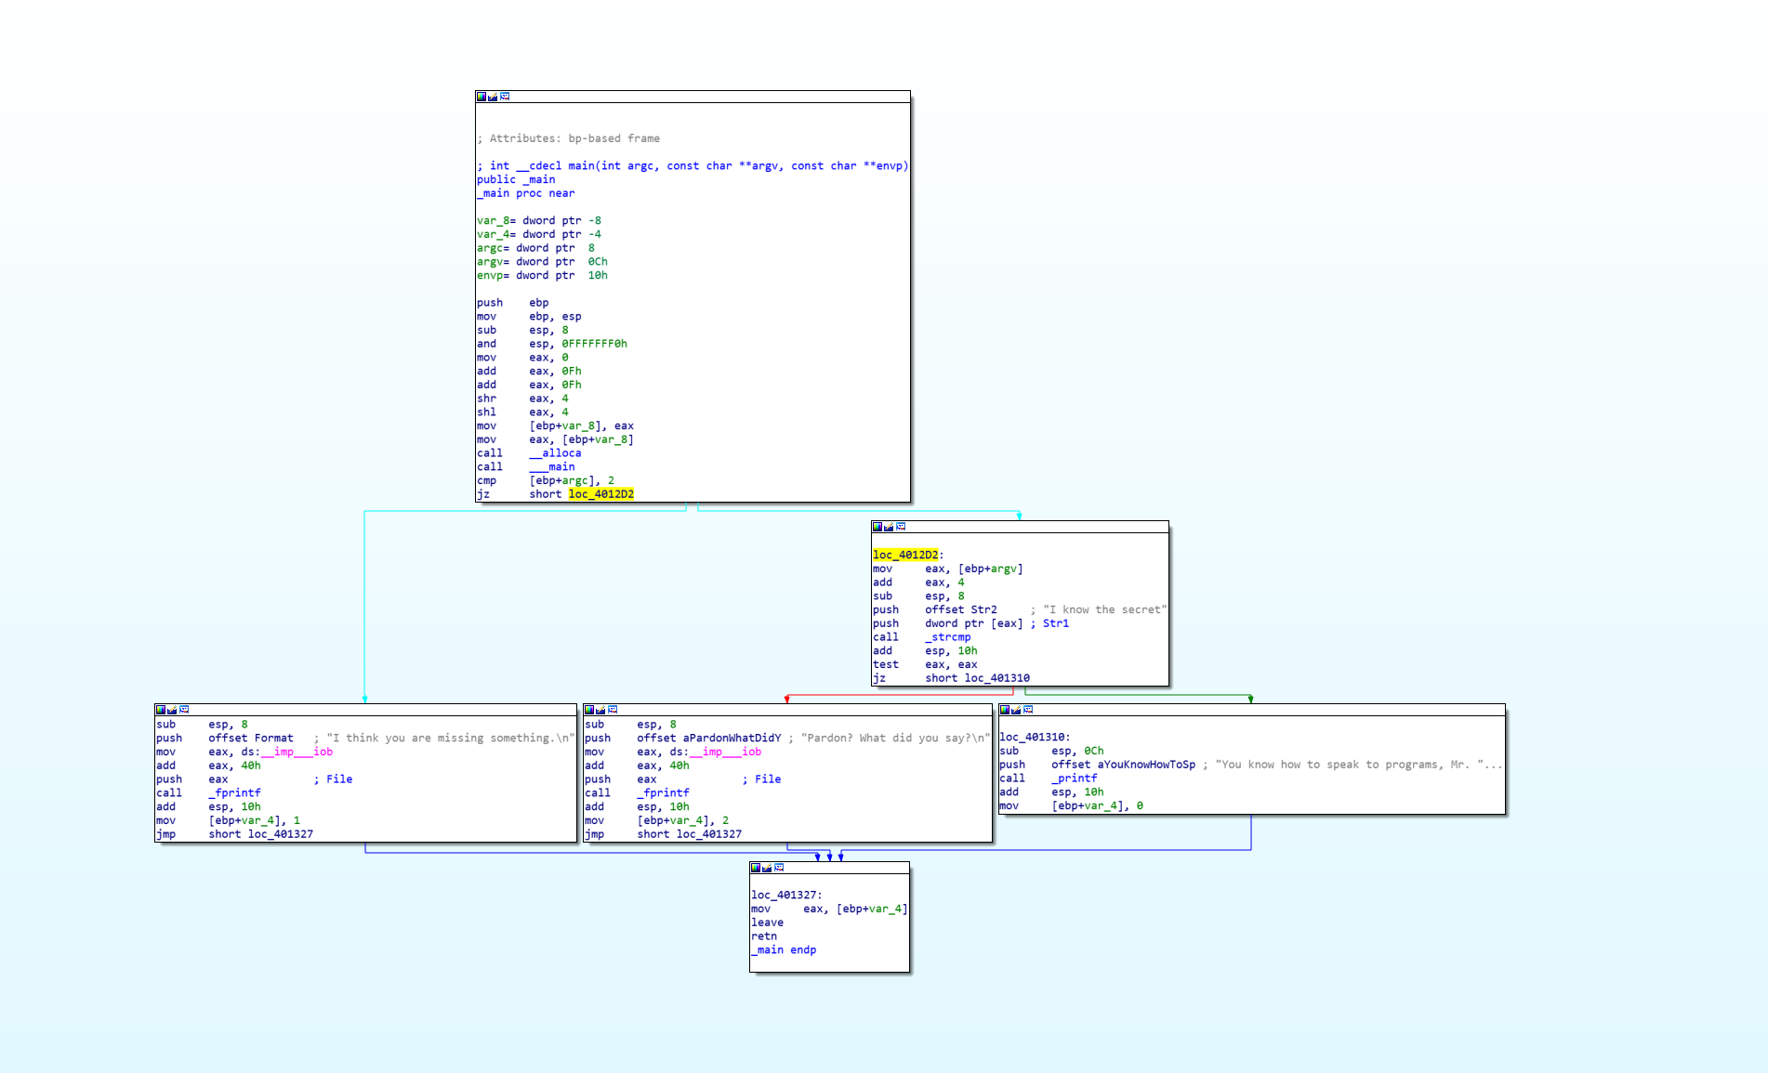Click pencil icon on the "Pardon?" node
Viewport: 1768px width, 1073px height.
[x=600, y=710]
